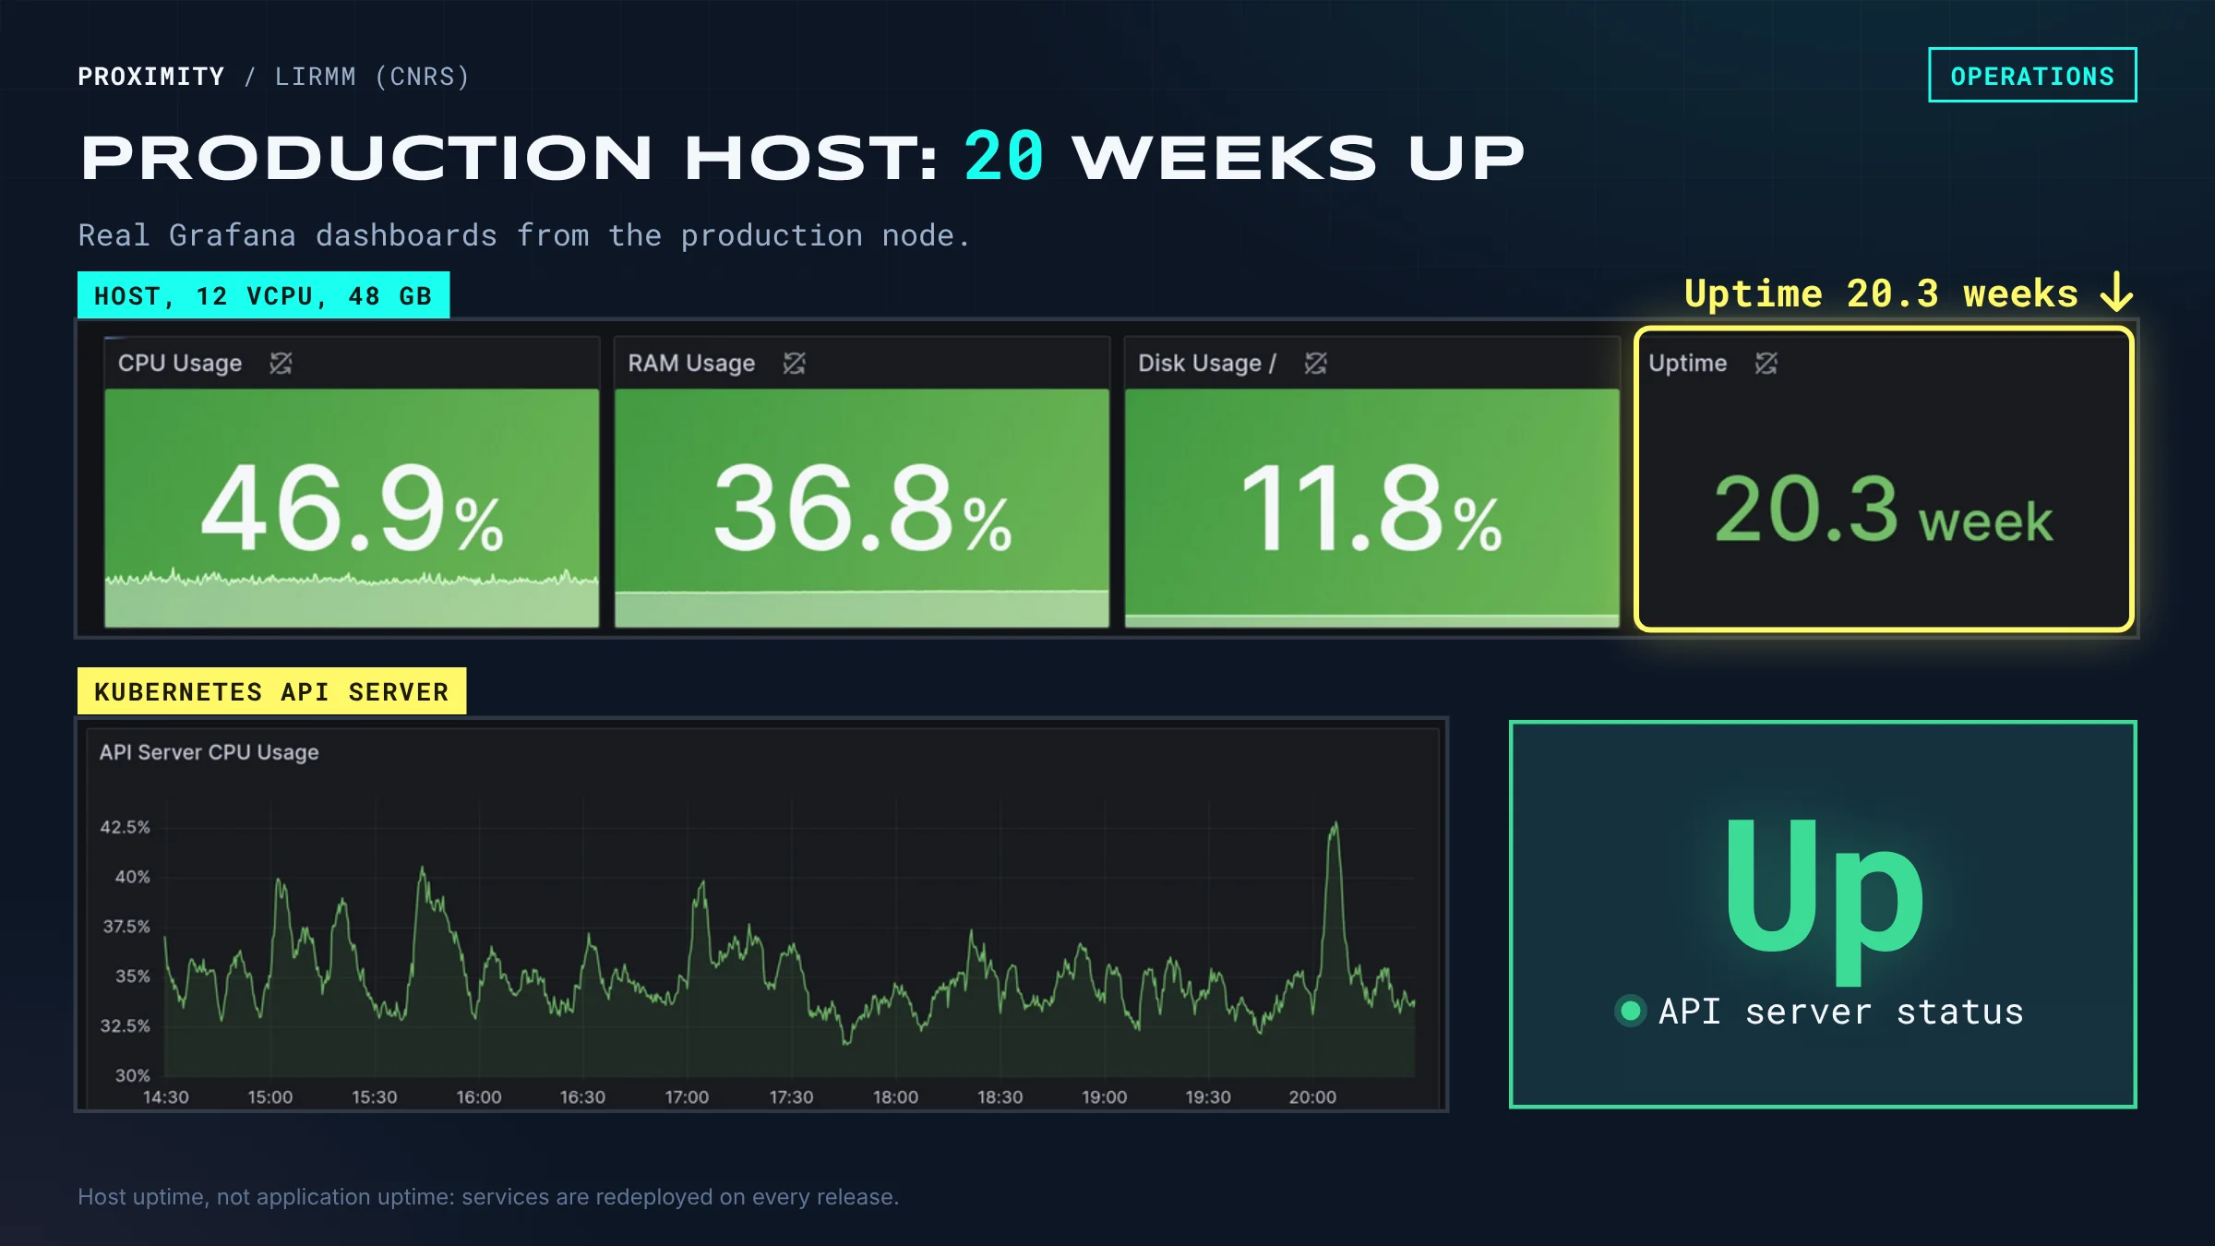Click the yellow down arrow next to Uptime 20.3 weeks

coord(2115,292)
